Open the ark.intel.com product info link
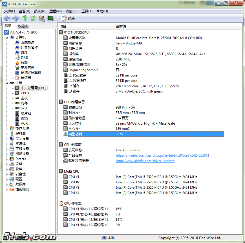This screenshot has width=245, height=243. point(162,156)
